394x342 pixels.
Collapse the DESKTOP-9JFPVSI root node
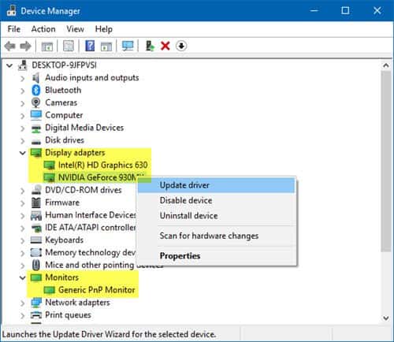(x=9, y=65)
